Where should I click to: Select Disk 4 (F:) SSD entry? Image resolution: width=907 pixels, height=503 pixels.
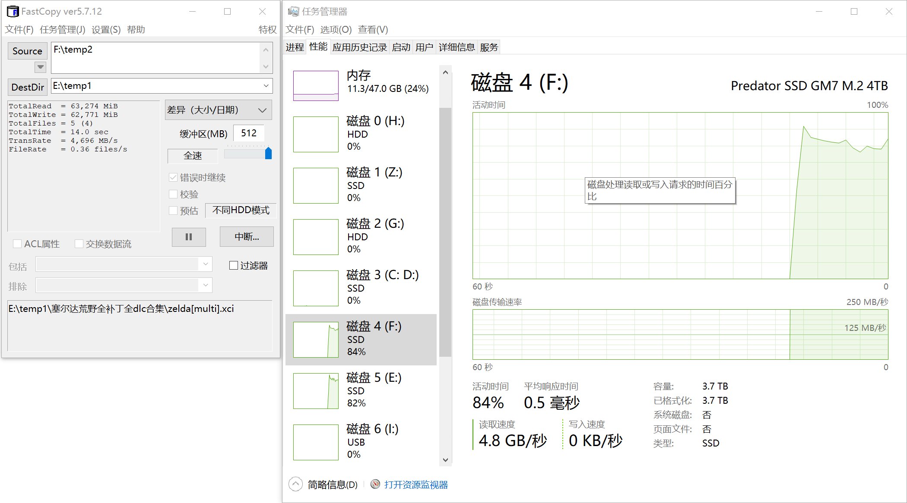[361, 339]
